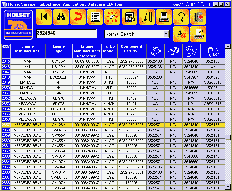Click value 3531896 in row 2848
The width and height of the screenshot is (232, 191).
coord(213,77)
